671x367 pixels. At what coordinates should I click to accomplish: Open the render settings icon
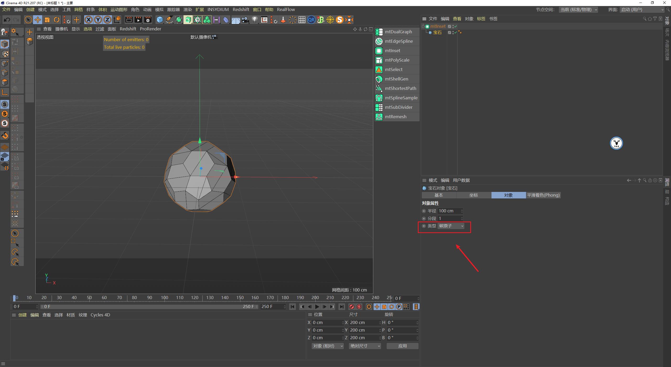(x=148, y=20)
